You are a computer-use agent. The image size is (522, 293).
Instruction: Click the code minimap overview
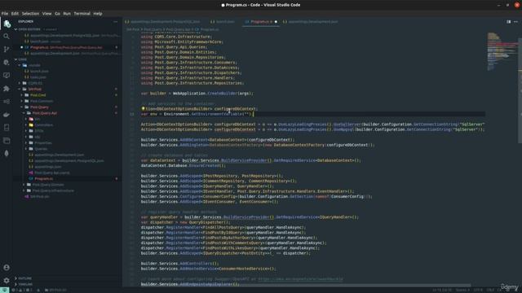(502, 51)
